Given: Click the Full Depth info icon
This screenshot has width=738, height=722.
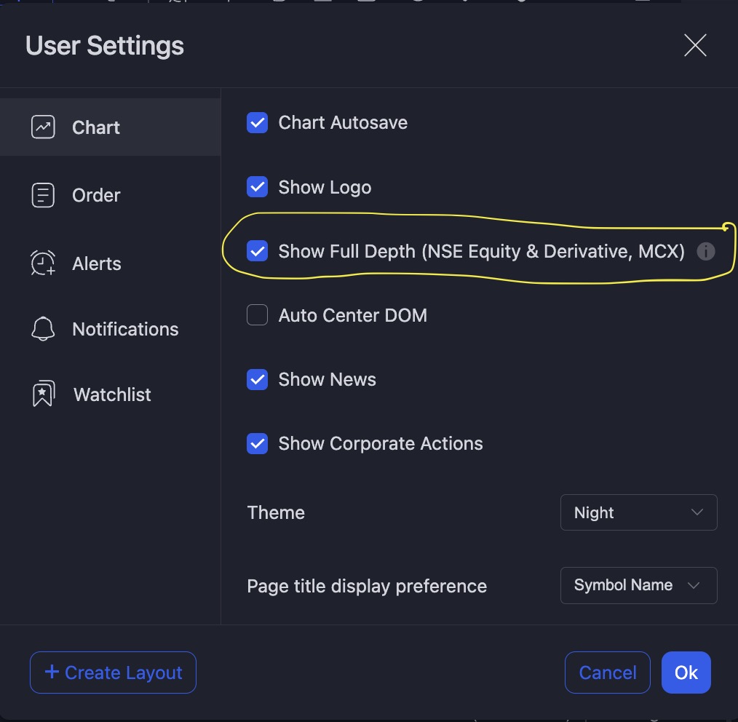Looking at the screenshot, I should pyautogui.click(x=705, y=252).
